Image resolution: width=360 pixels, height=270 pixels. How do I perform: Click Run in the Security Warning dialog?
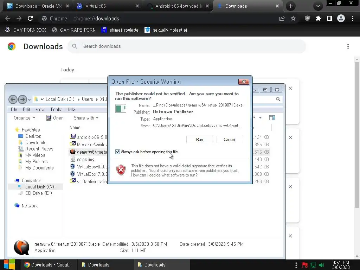tap(200, 139)
